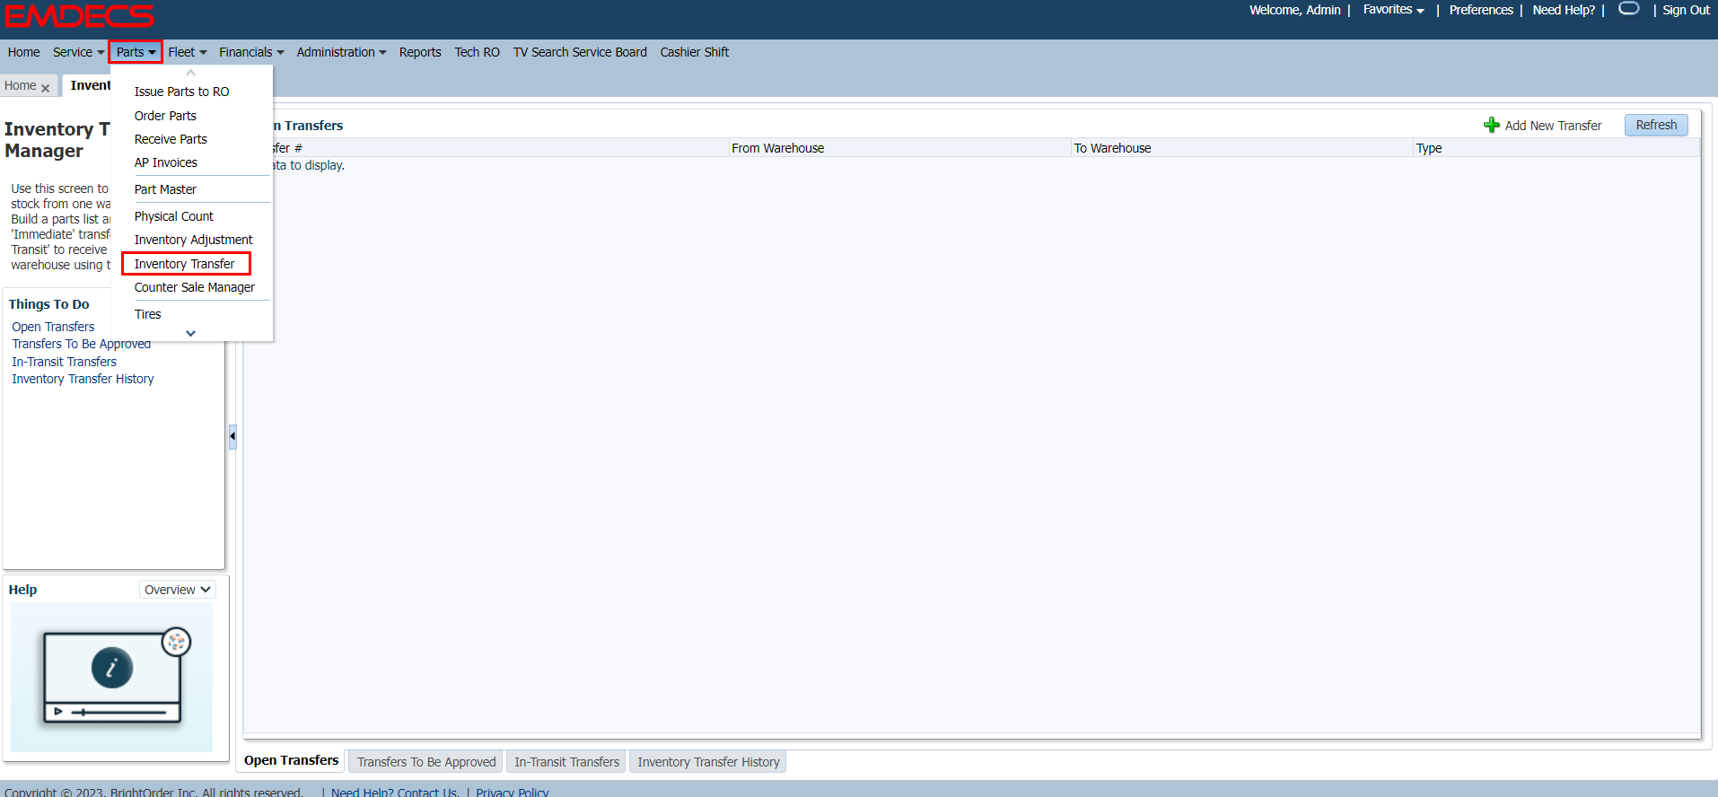Click Need Help? in the header
Viewport: 1718px width, 797px height.
(1564, 10)
